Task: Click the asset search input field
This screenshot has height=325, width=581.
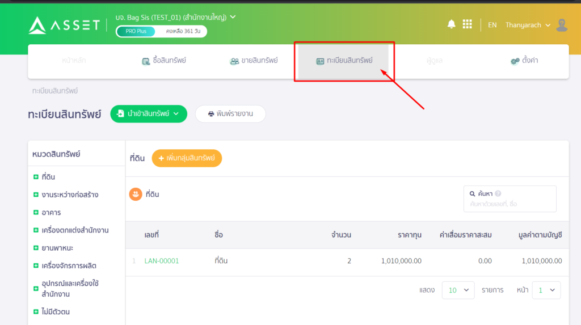Action: click(510, 204)
